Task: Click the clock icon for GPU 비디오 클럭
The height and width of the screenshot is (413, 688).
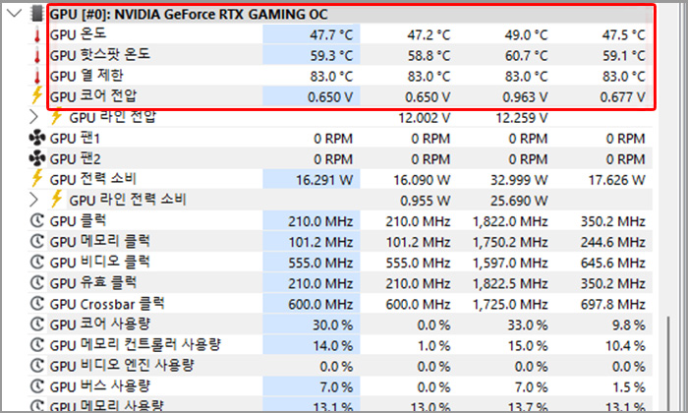Action: click(37, 262)
